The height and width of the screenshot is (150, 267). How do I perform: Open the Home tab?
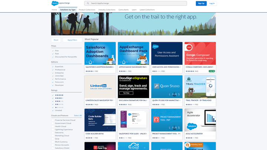pyautogui.click(x=54, y=10)
